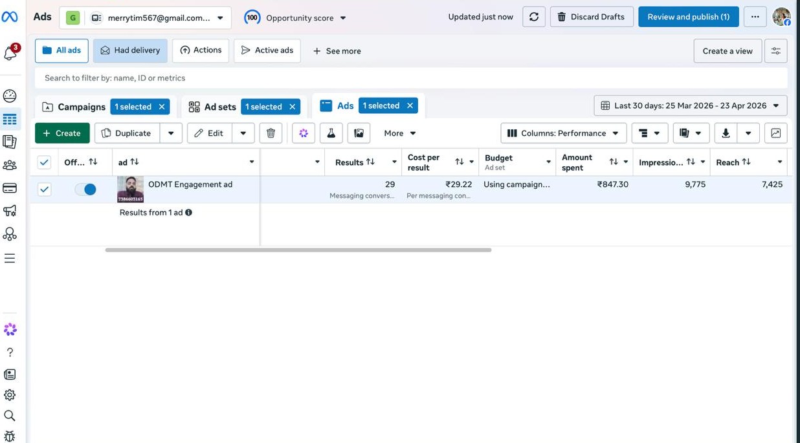Clear the Campaigns 1 selected filter
This screenshot has height=443, width=800.
162,107
